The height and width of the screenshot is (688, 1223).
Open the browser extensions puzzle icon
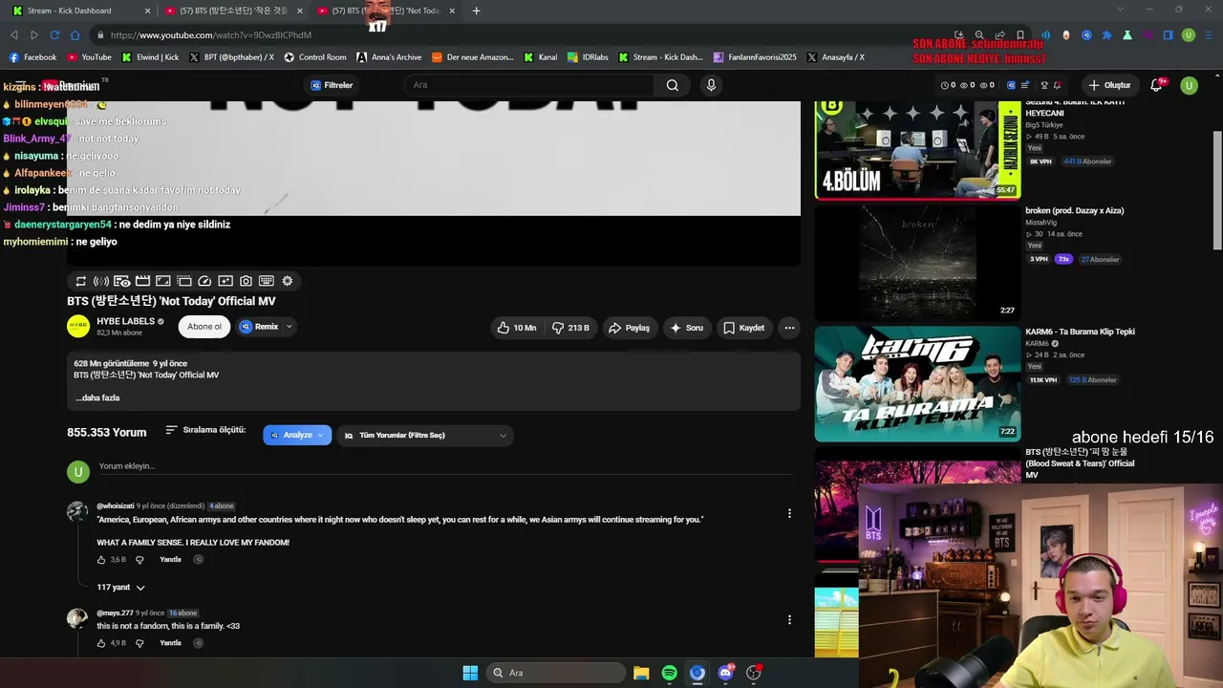coord(1107,35)
